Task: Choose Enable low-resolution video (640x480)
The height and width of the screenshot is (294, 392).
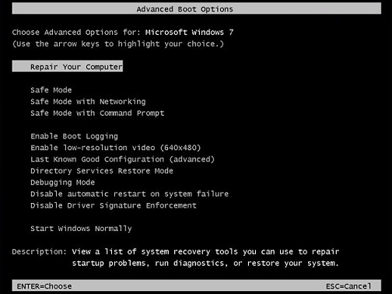Action: coord(116,148)
